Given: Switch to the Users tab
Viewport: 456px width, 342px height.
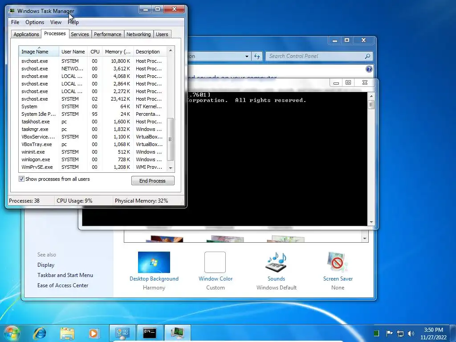Looking at the screenshot, I should click(x=162, y=34).
